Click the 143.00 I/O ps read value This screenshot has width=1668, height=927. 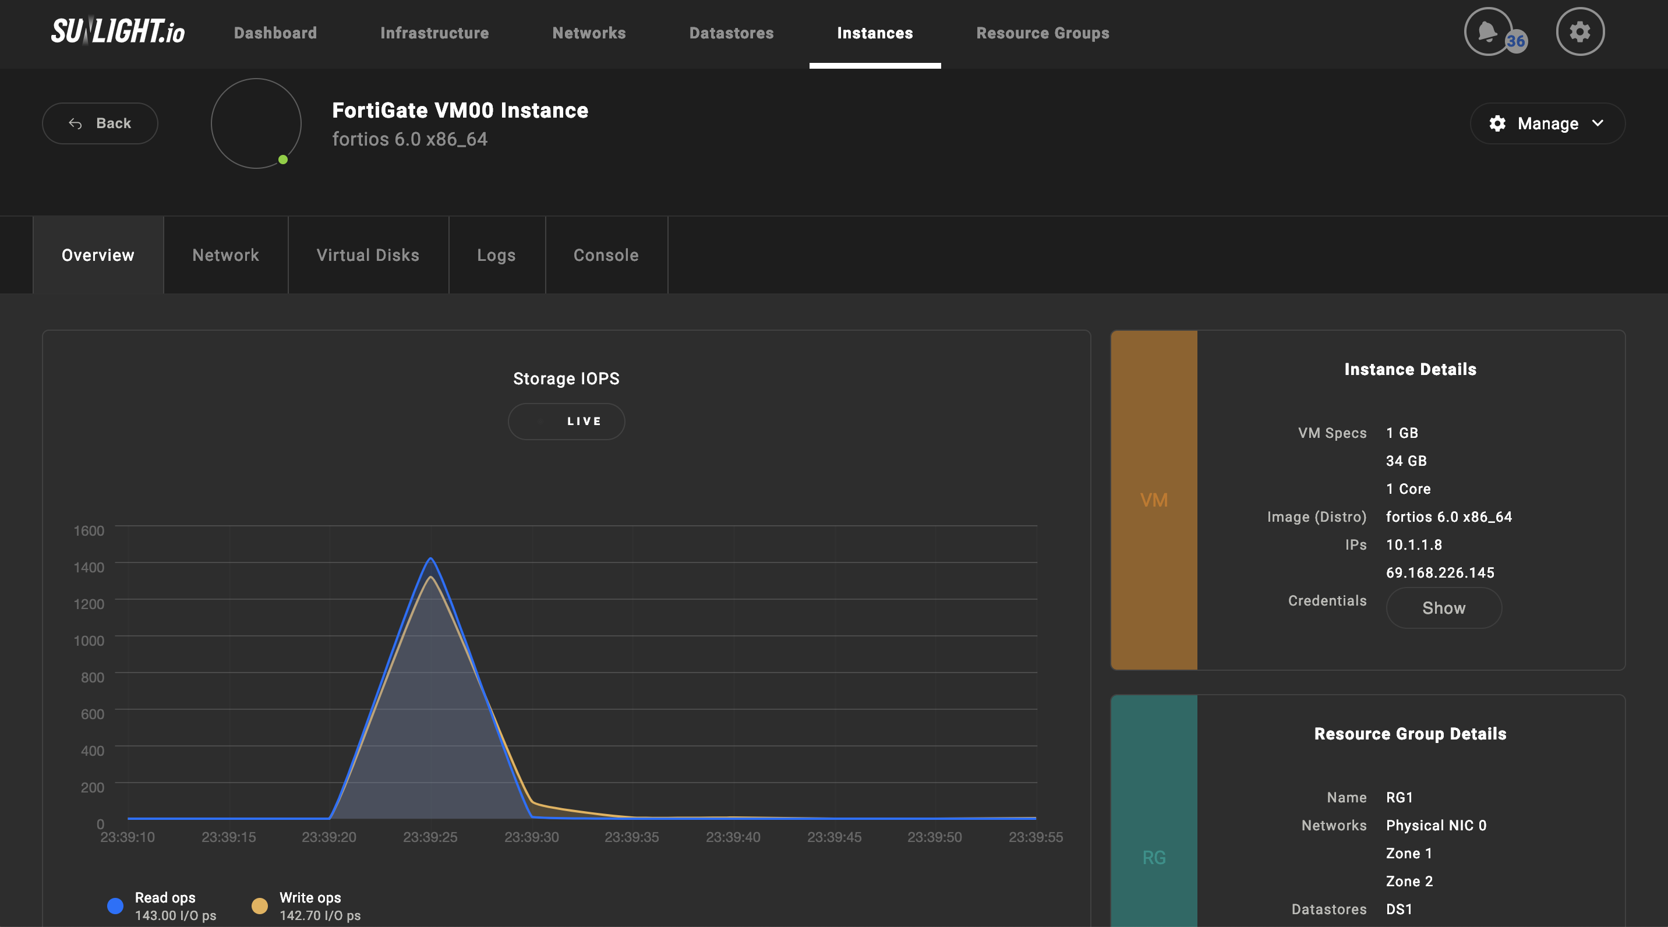click(175, 915)
